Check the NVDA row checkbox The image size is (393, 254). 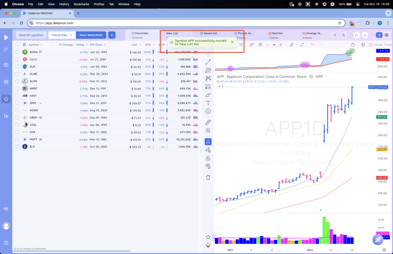(x=17, y=52)
